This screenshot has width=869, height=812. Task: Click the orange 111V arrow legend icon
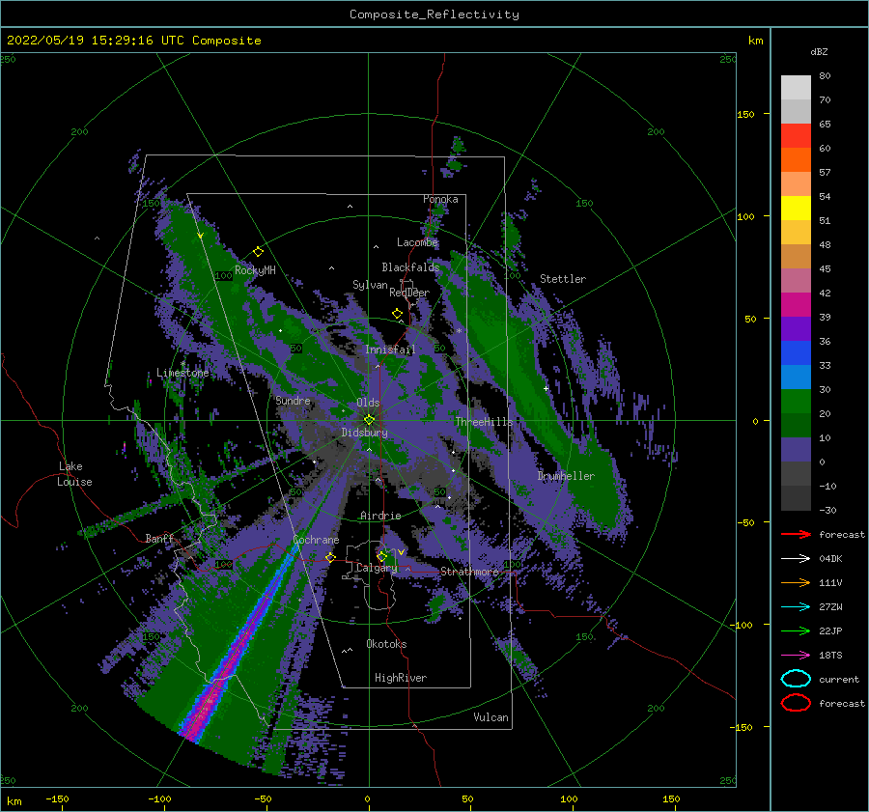[796, 582]
